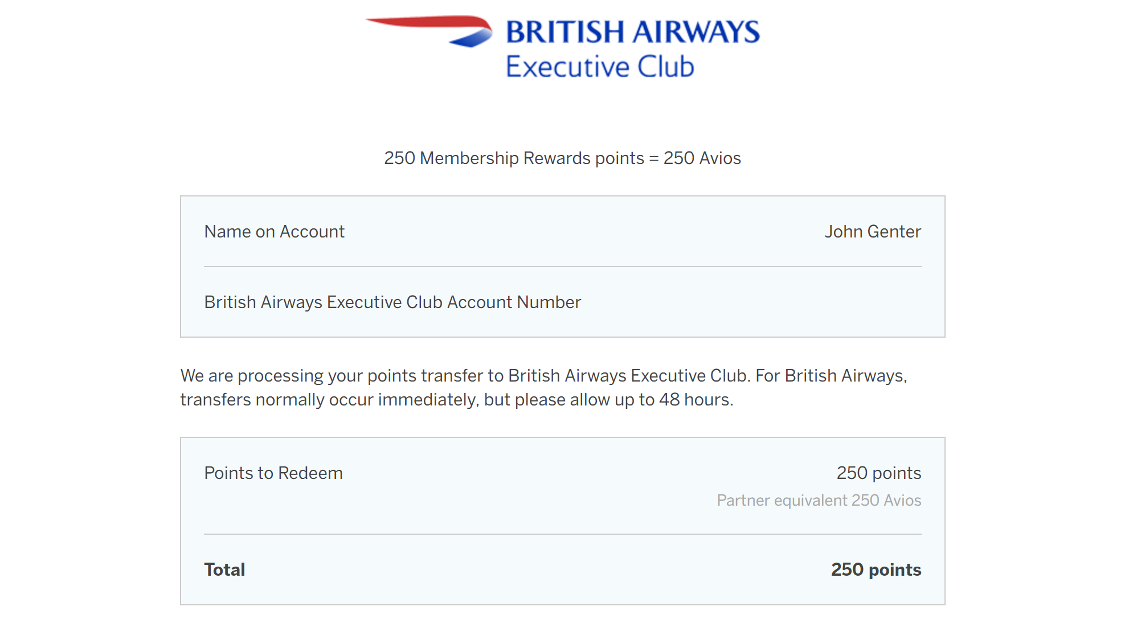Viewport: 1133px width, 623px height.
Task: Click the bold Total label
Action: point(224,570)
